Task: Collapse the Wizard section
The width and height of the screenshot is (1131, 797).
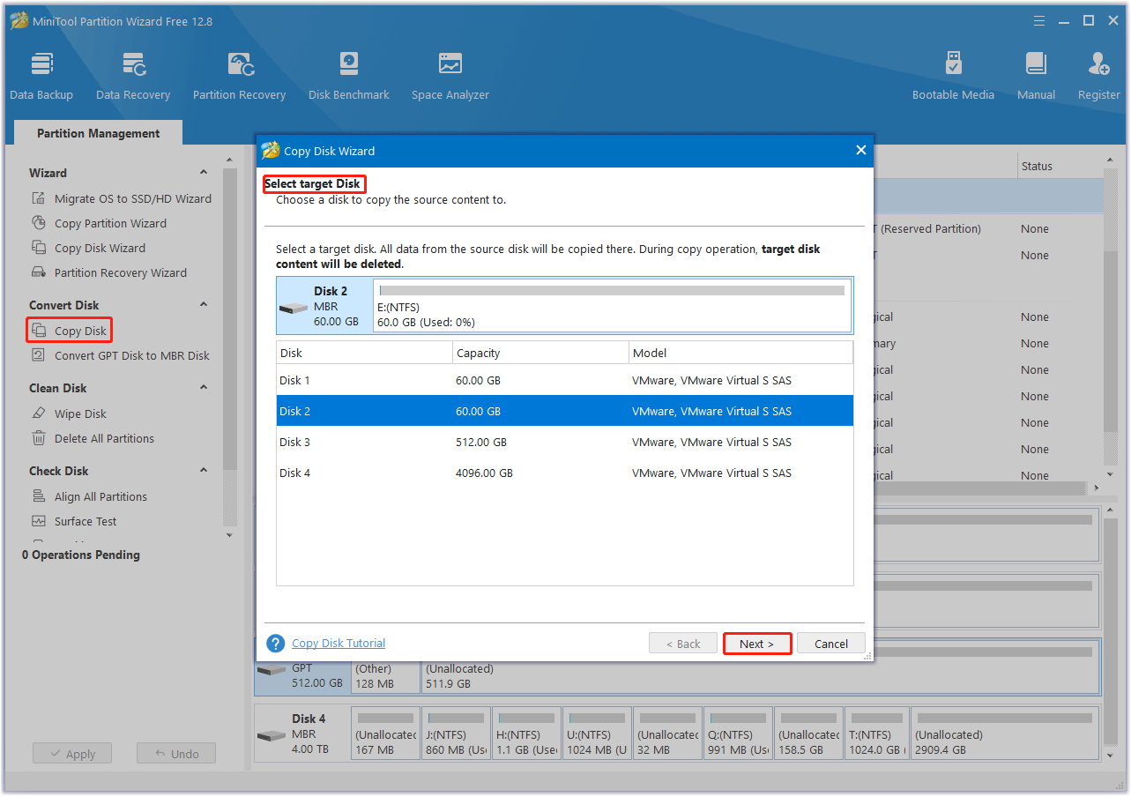Action: (204, 173)
